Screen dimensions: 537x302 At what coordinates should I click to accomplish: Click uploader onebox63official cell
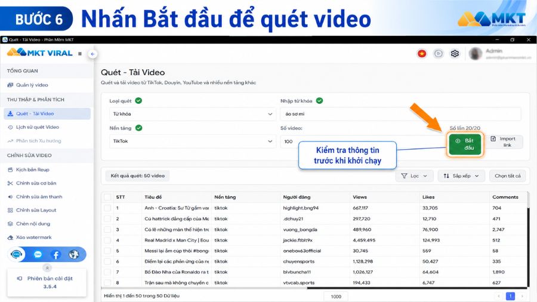pos(302,251)
